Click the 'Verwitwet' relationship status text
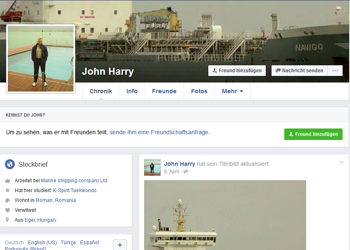This screenshot has width=350, height=250. (x=25, y=210)
